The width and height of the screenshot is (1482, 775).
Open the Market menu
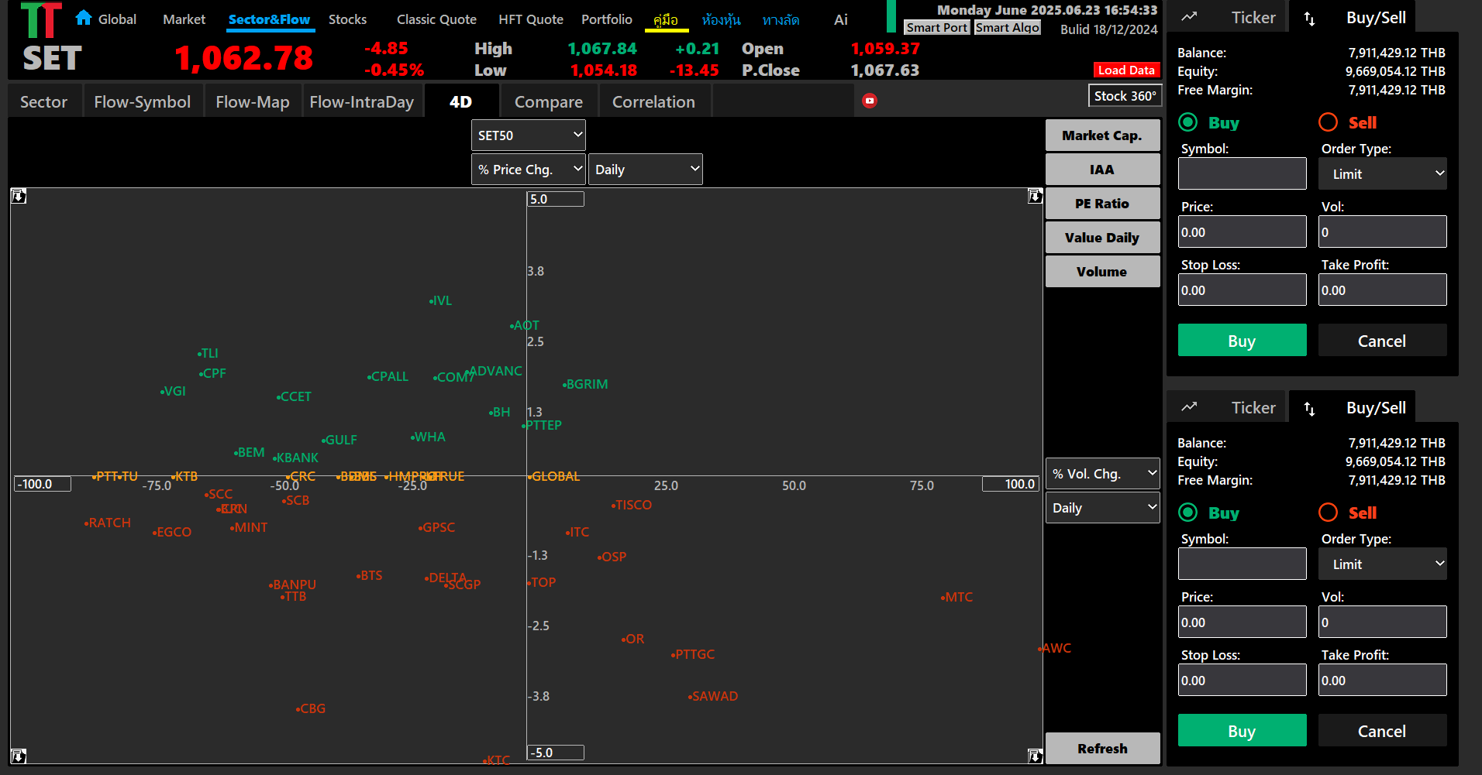(x=184, y=19)
